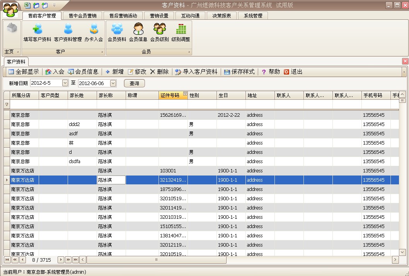Go to last record navigator button

75,259
